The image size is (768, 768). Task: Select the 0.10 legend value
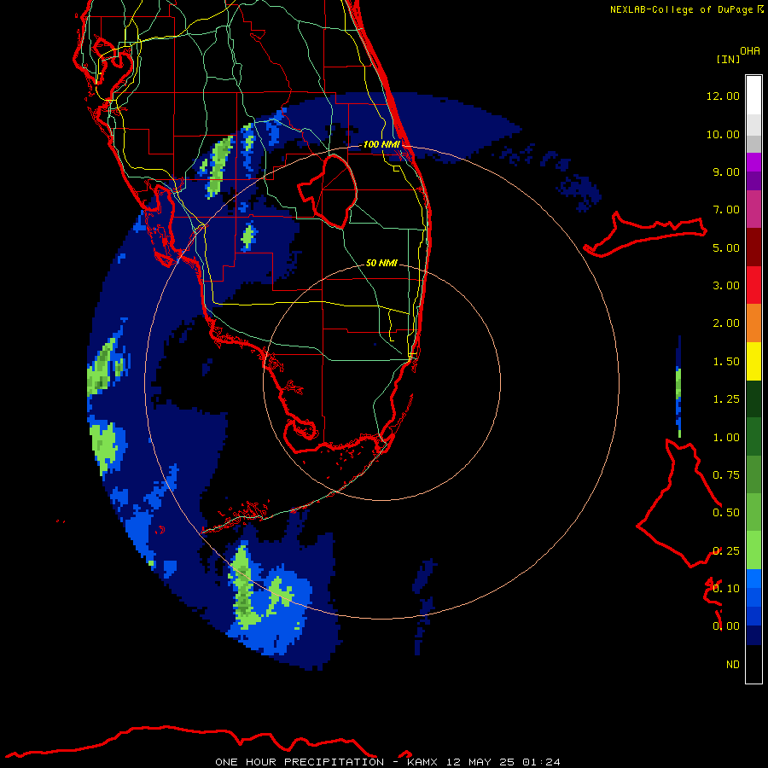pyautogui.click(x=726, y=589)
